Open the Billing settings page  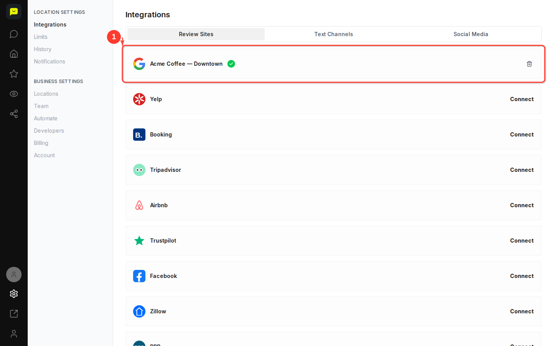[41, 143]
